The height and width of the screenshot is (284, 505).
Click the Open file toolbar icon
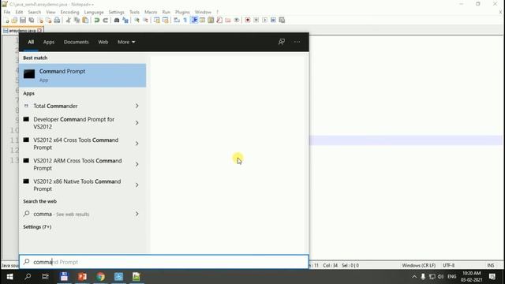click(x=14, y=21)
